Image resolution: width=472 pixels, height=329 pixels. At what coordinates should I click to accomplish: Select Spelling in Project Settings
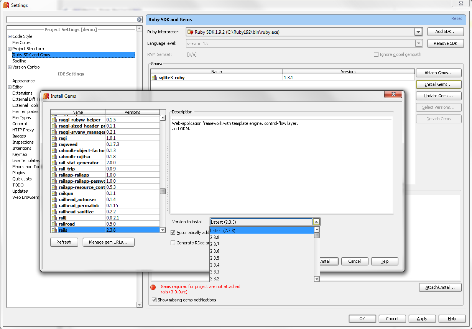tap(19, 61)
